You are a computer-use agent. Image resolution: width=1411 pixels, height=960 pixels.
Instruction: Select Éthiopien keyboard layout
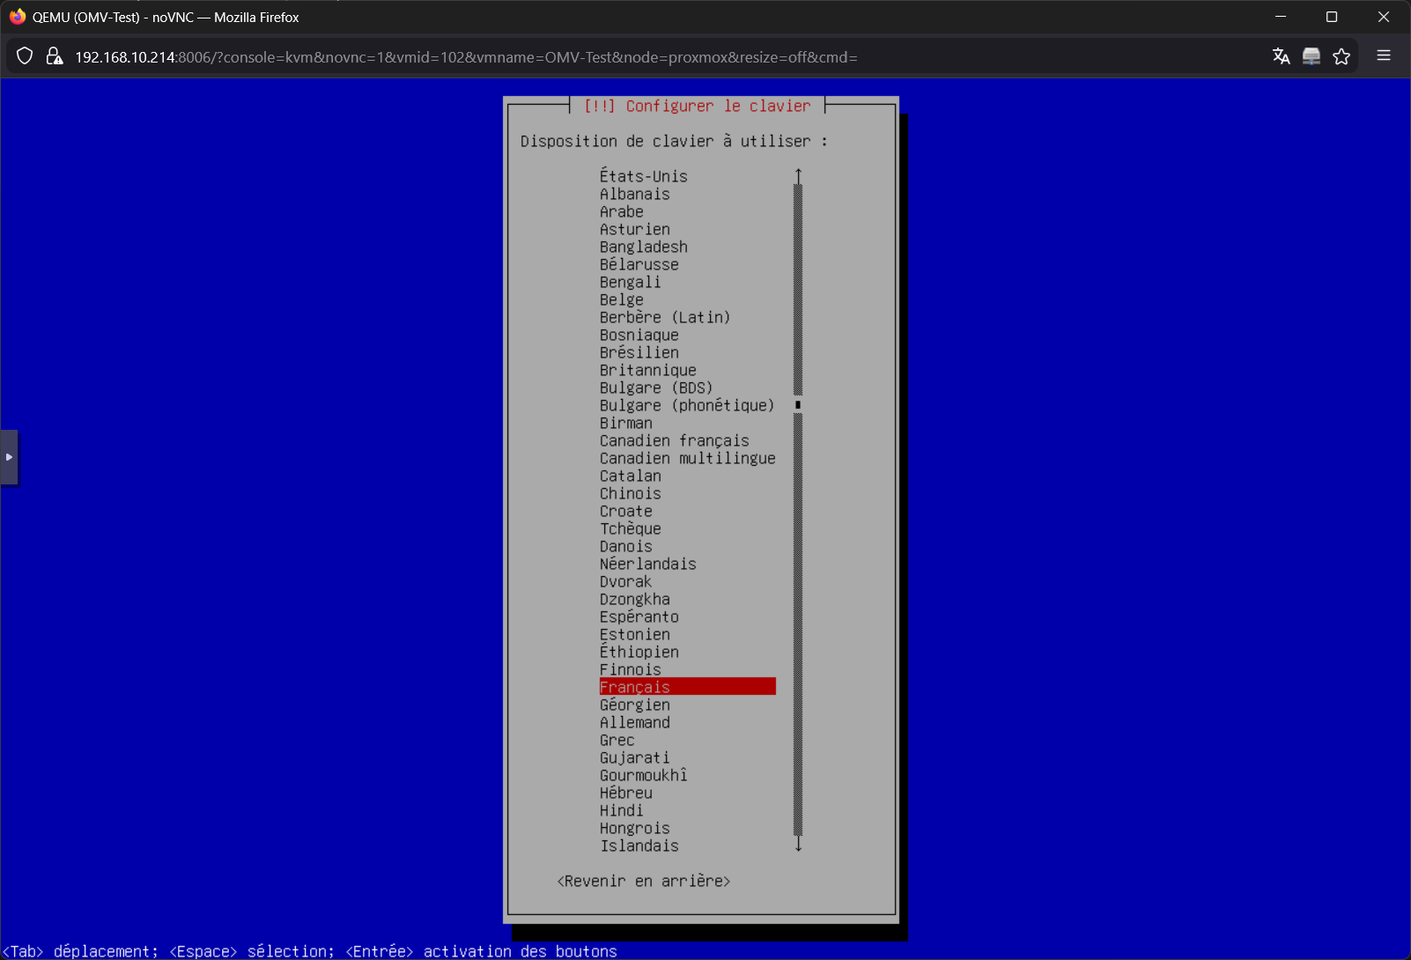639,652
